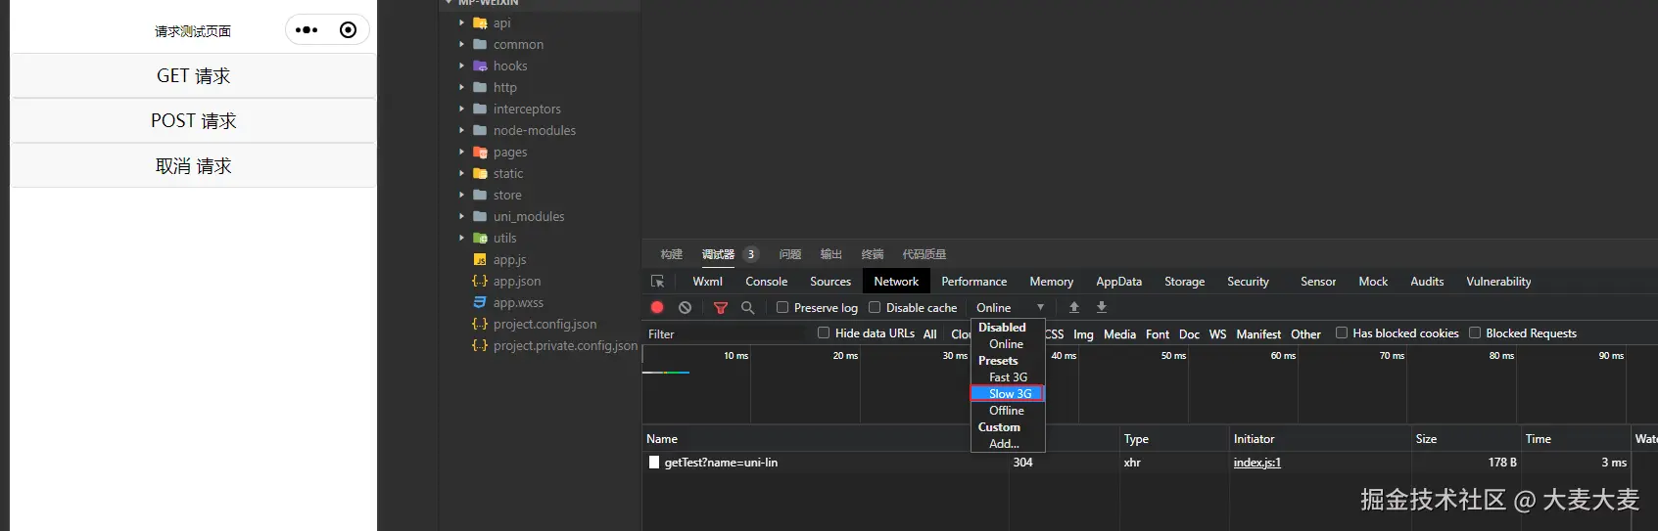The image size is (1658, 531).
Task: Switch to Wxml tab
Action: click(708, 282)
